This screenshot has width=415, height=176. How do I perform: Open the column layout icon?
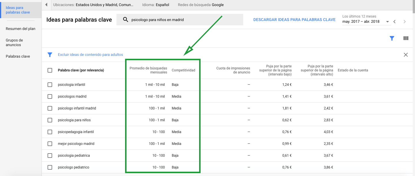tap(406, 38)
